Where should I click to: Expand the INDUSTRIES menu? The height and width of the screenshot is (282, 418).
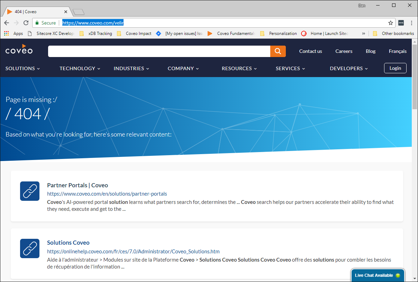[x=131, y=68]
